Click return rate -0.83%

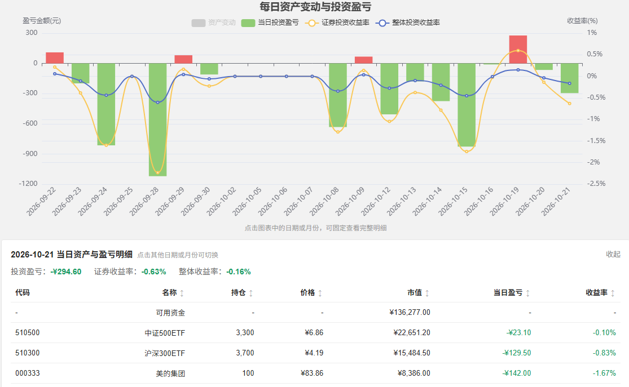click(x=604, y=353)
